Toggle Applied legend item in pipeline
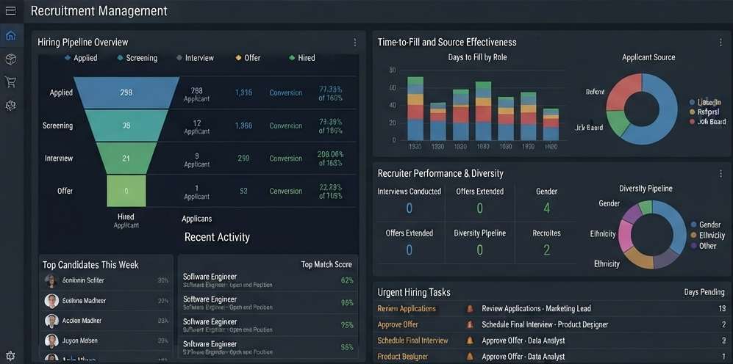 click(80, 58)
